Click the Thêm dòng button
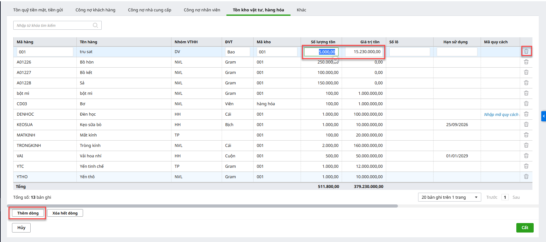Image resolution: width=546 pixels, height=242 pixels. tap(28, 213)
